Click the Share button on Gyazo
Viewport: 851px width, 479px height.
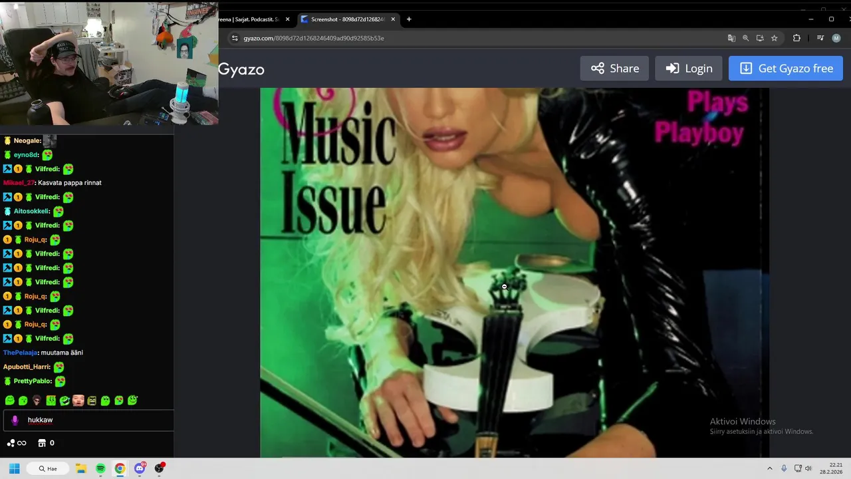[614, 69]
